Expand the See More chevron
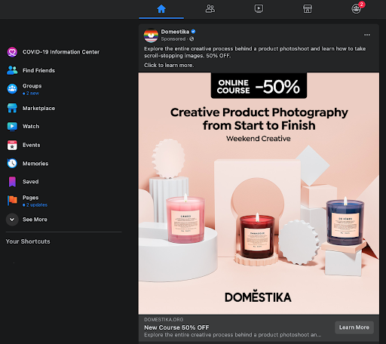 pos(12,220)
